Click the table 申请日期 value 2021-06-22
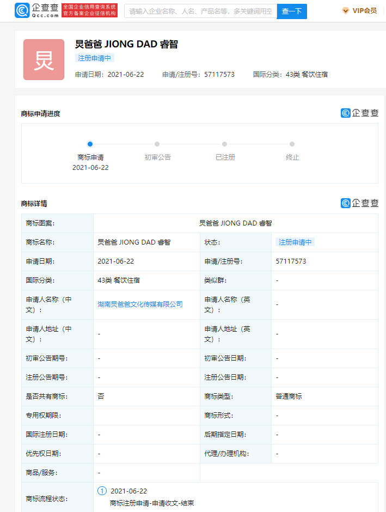 116,261
